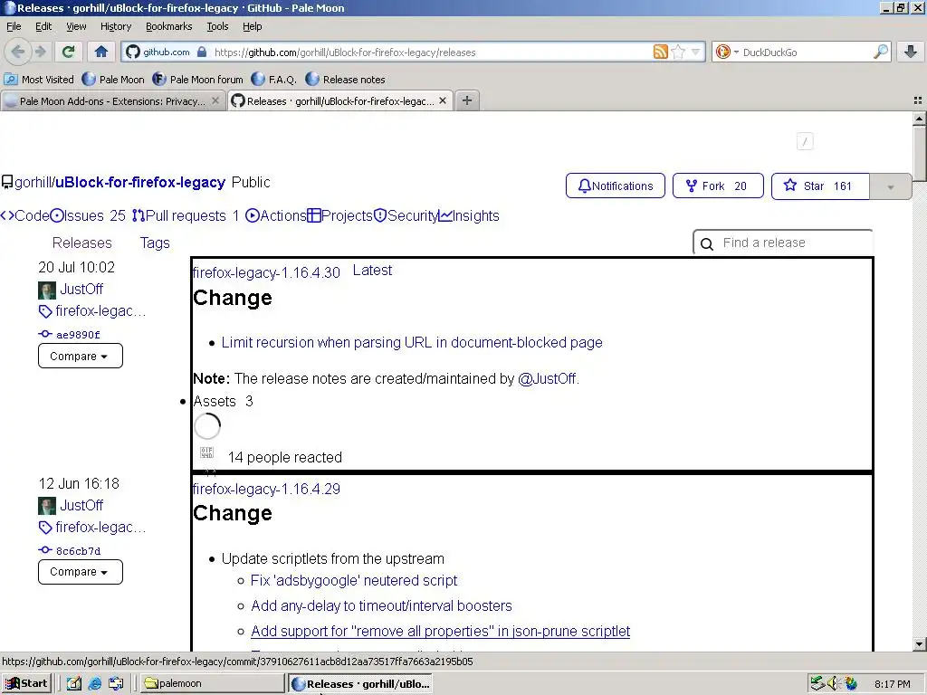Select the Releases sub-tab

click(x=81, y=243)
